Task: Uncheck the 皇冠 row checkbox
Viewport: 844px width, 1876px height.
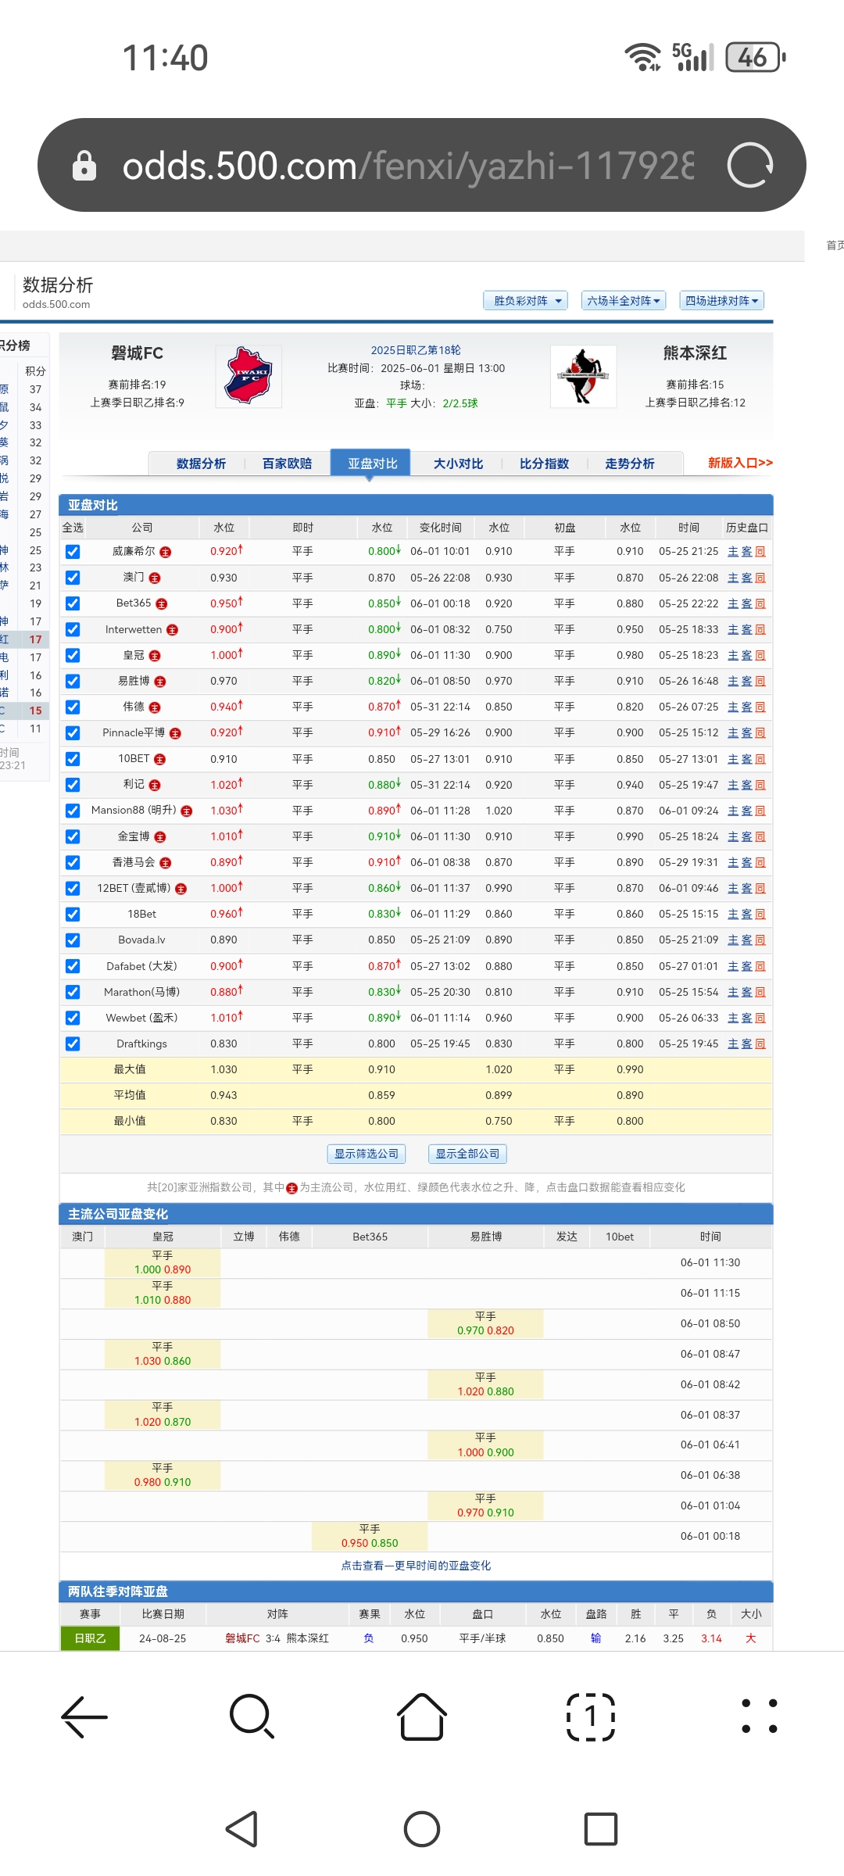Action: point(73,655)
